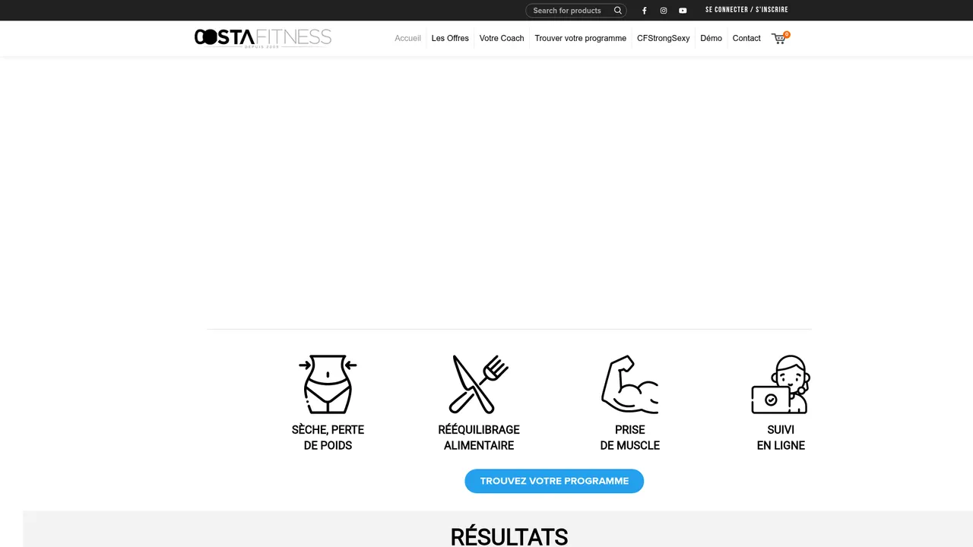973x547 pixels.
Task: Open the Démo menu item
Action: pos(711,38)
